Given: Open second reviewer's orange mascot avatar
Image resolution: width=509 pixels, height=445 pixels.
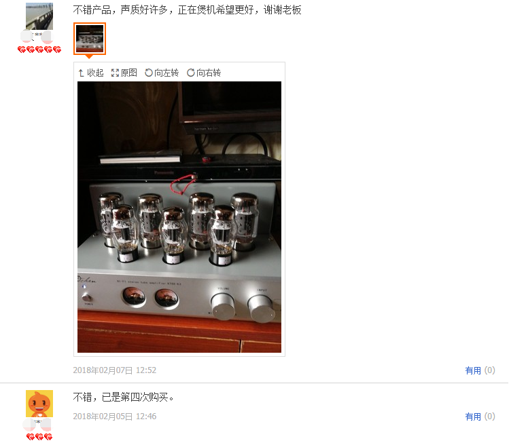Looking at the screenshot, I should (x=39, y=404).
